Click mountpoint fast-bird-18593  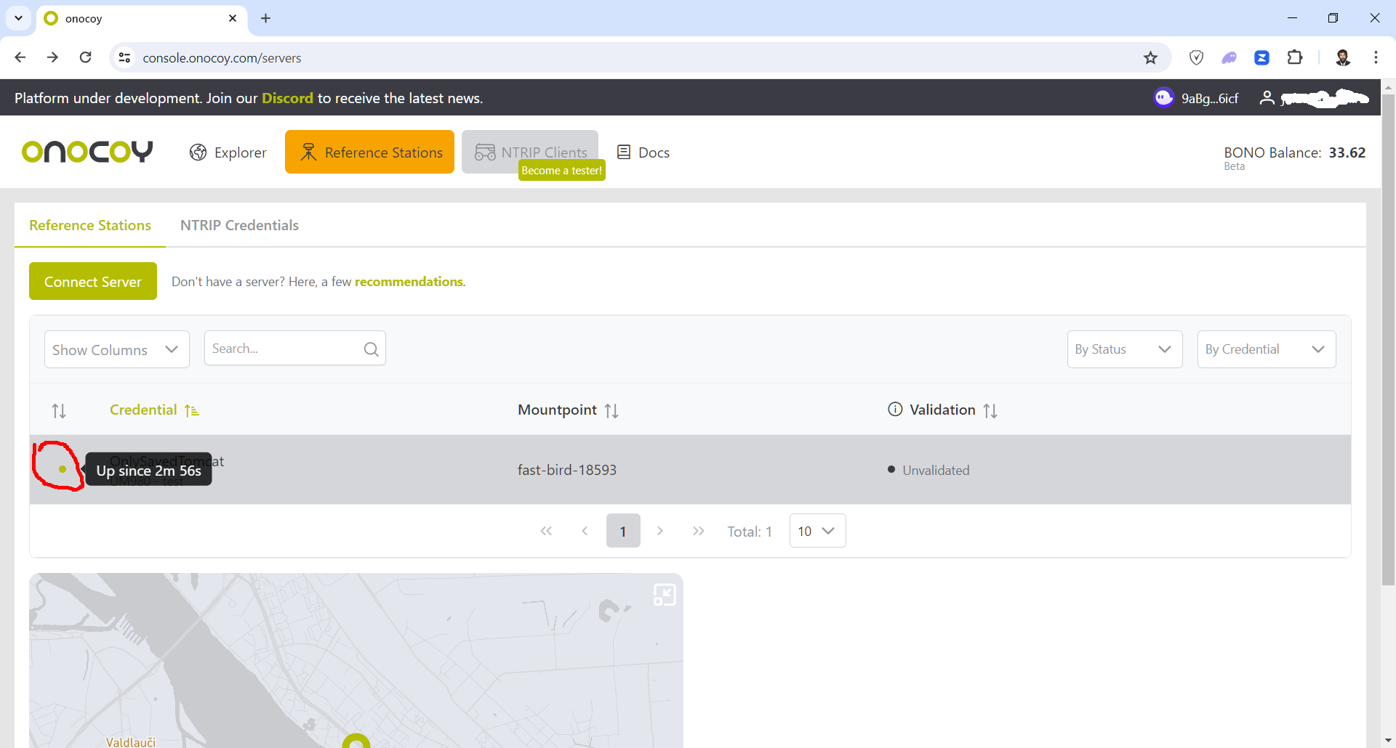tap(567, 470)
